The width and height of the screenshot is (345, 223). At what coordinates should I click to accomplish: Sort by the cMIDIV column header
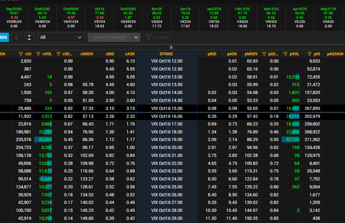pyautogui.click(x=87, y=54)
